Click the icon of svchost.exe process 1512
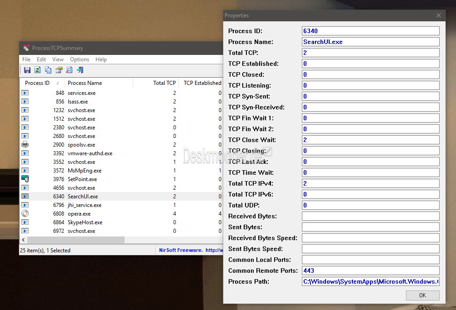Screen dimensions: 456x310 (x=25, y=119)
